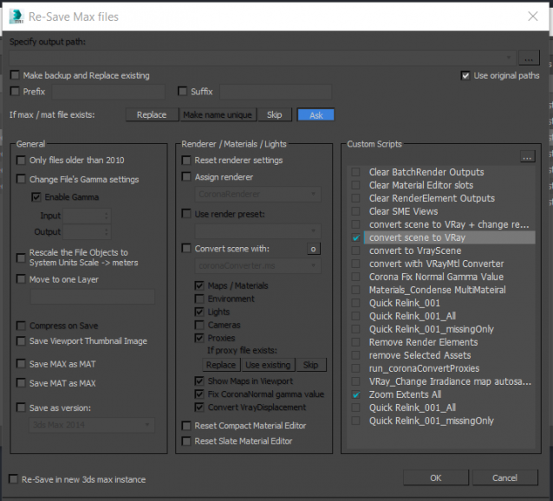Choose Use existing proxy file
The height and width of the screenshot is (501, 553).
click(x=268, y=365)
